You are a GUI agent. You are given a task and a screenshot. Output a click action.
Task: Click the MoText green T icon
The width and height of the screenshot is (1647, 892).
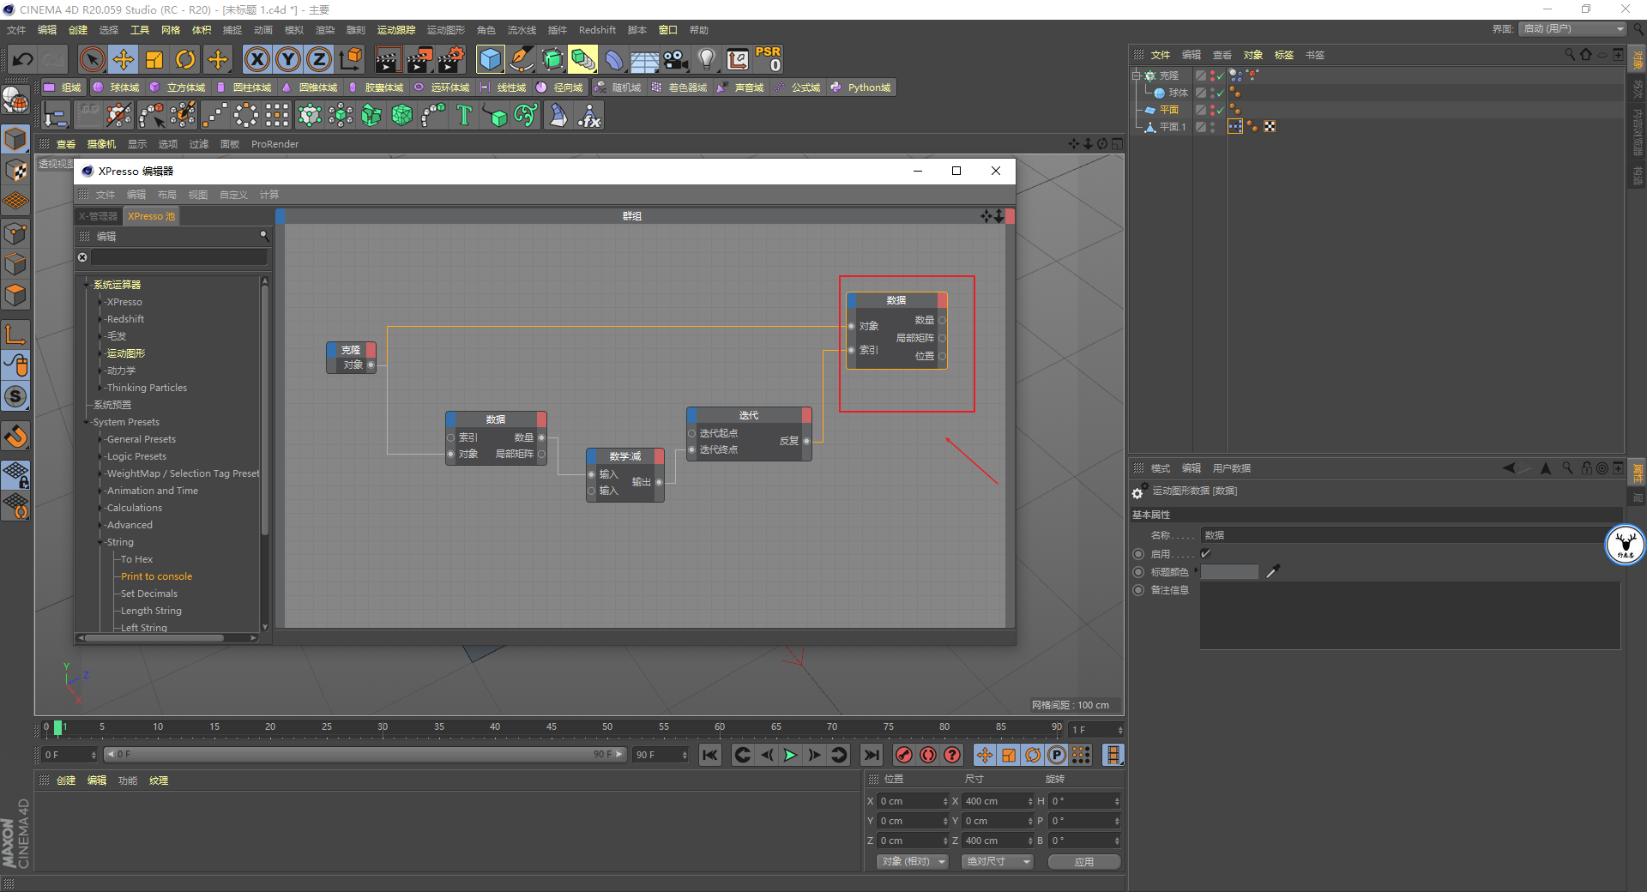[464, 115]
